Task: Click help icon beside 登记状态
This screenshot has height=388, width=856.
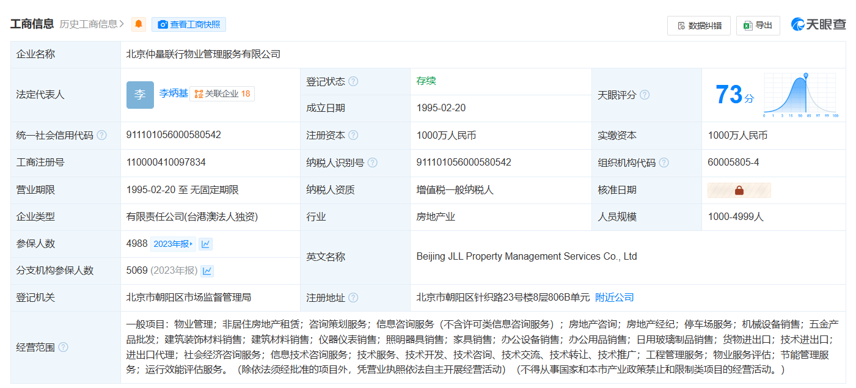Action: 353,81
